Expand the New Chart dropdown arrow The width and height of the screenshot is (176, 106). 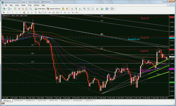tap(6, 9)
